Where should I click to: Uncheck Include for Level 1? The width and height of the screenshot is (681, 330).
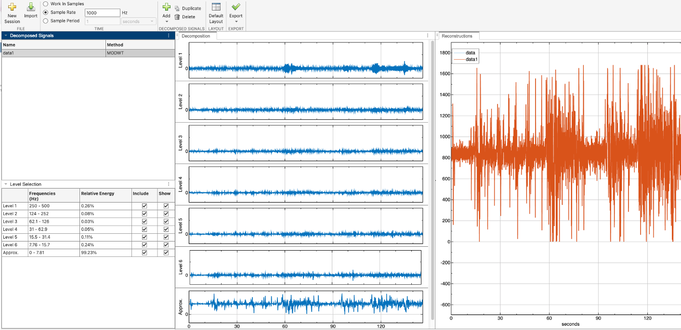[144, 206]
